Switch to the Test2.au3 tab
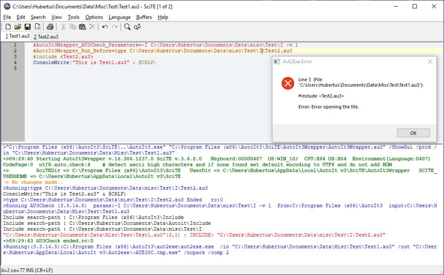The width and height of the screenshot is (444, 275). pos(46,36)
